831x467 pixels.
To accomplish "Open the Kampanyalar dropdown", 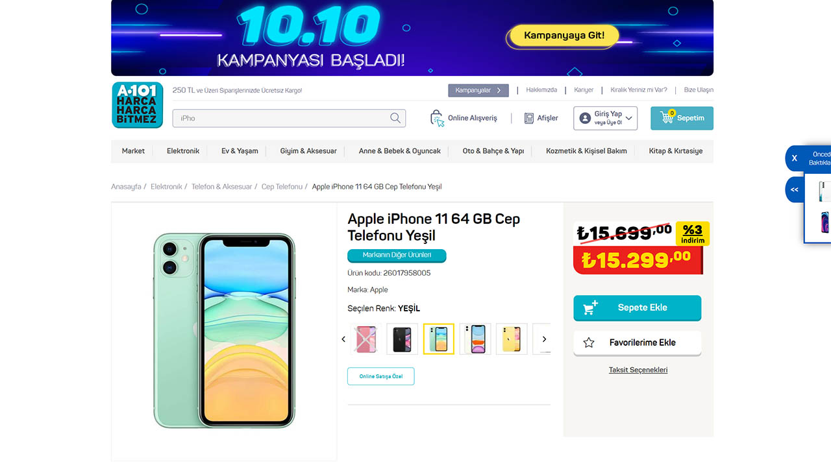I will click(x=478, y=90).
